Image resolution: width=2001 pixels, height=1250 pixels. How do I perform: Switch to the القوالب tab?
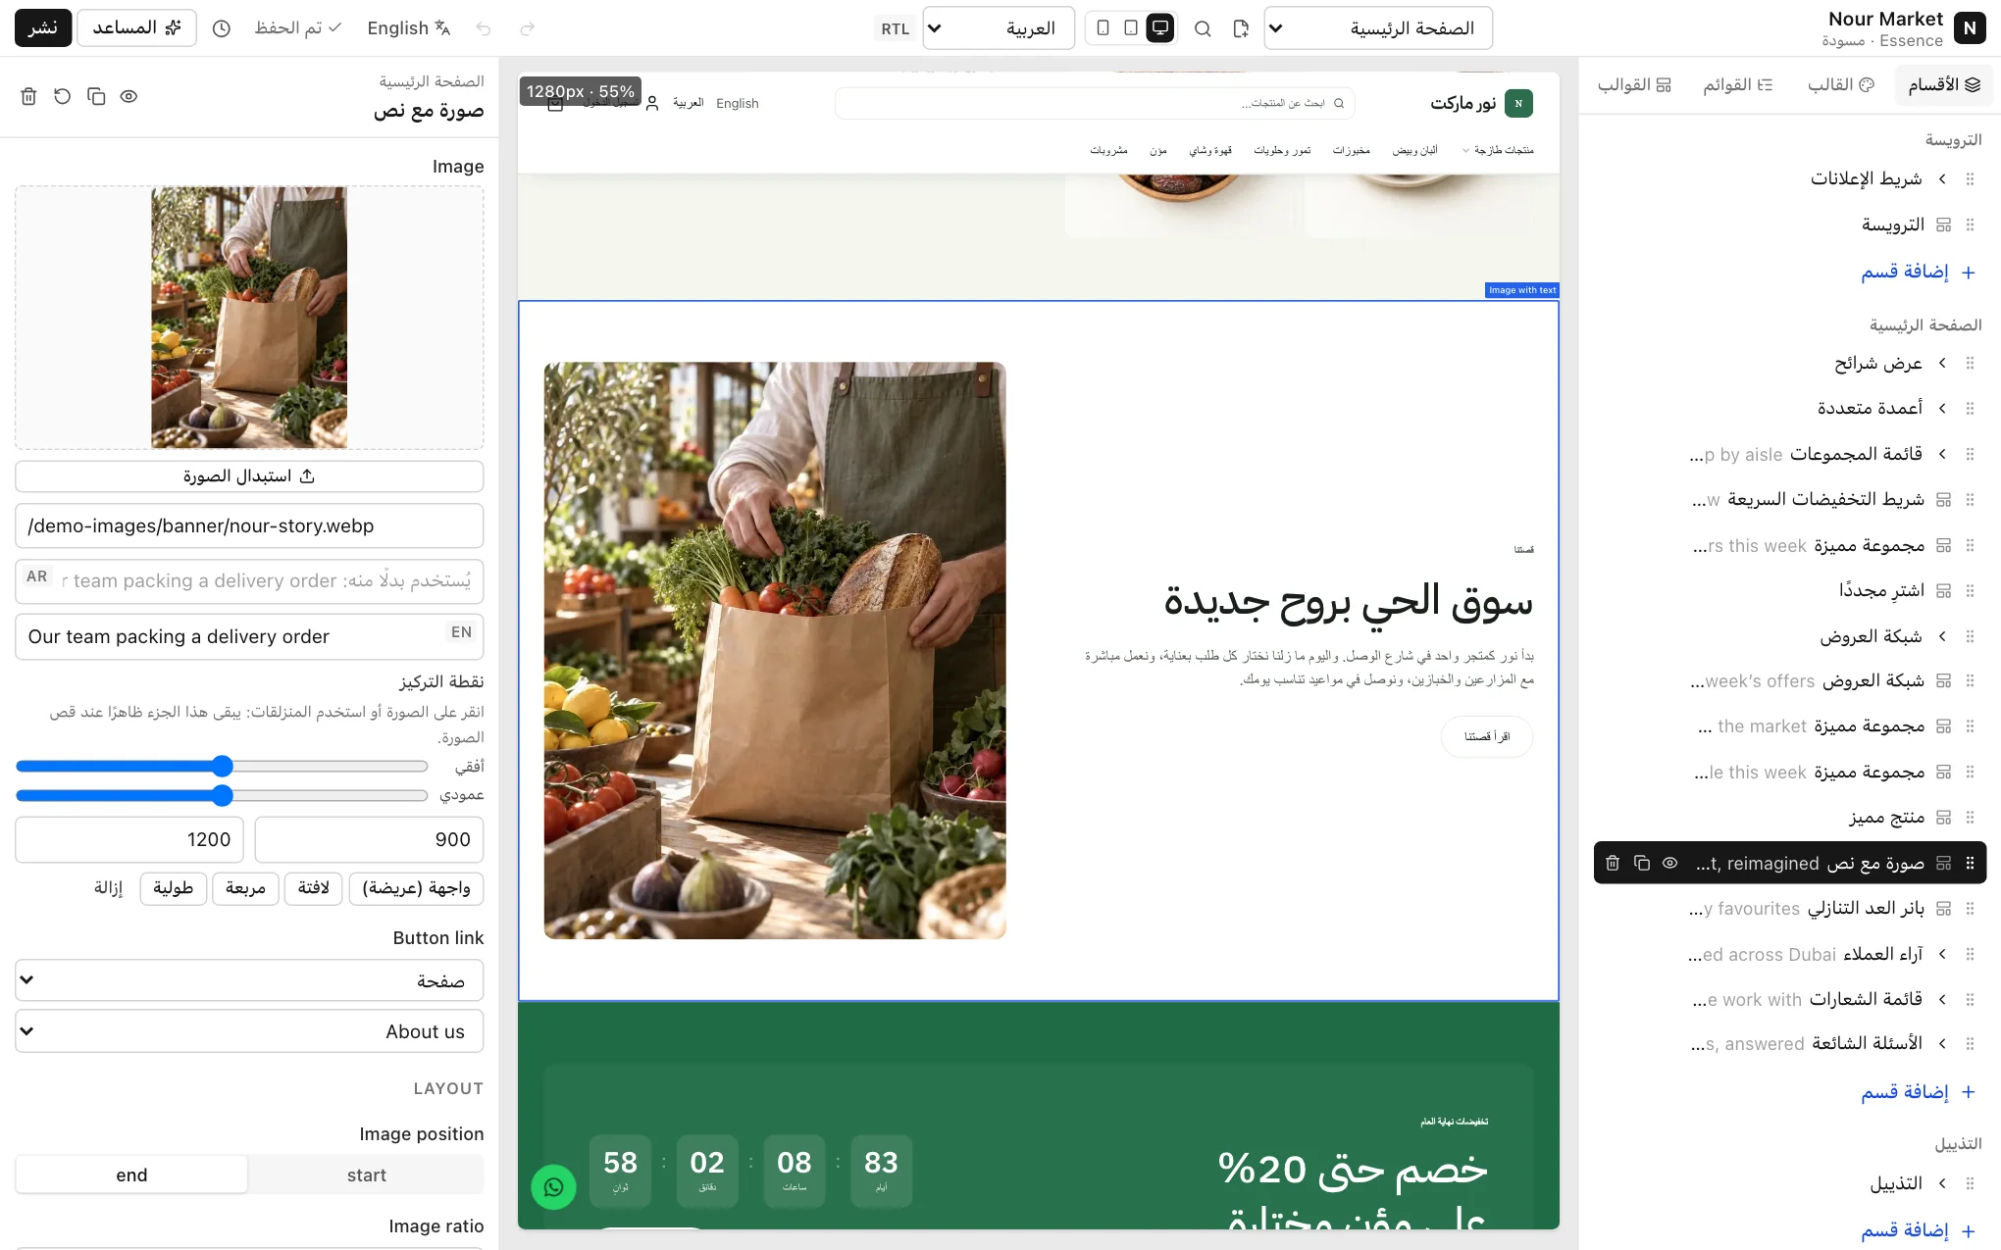pyautogui.click(x=1634, y=85)
